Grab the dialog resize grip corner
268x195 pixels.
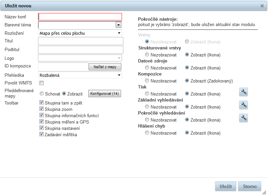pos(264,192)
